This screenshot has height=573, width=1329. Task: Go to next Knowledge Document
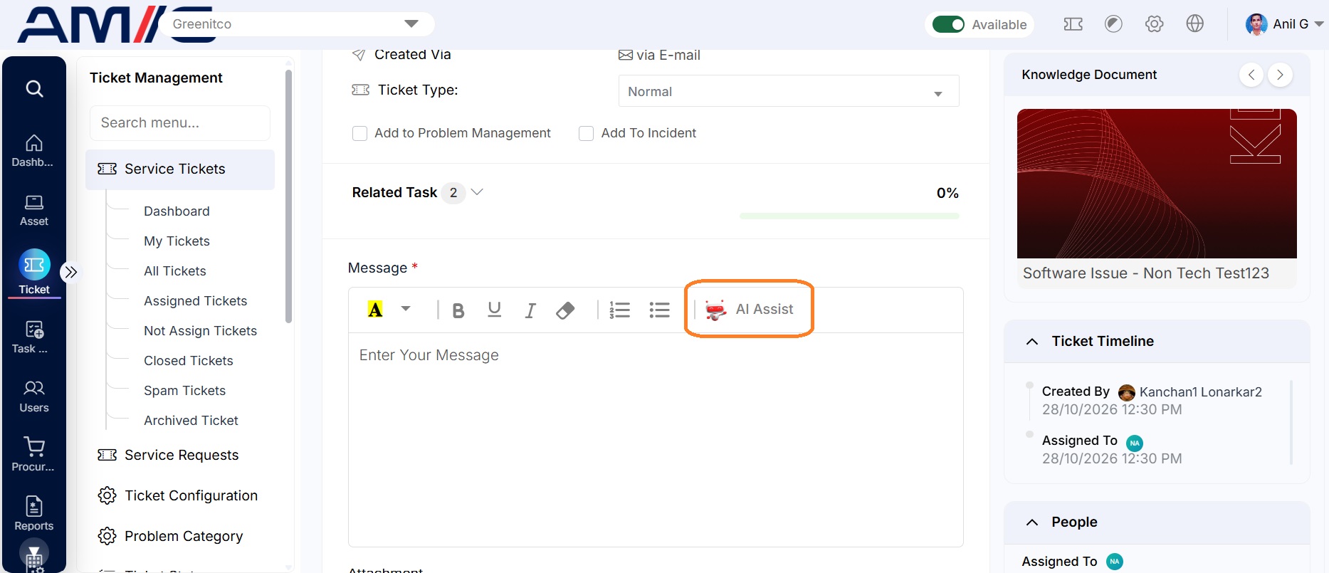[x=1280, y=75]
